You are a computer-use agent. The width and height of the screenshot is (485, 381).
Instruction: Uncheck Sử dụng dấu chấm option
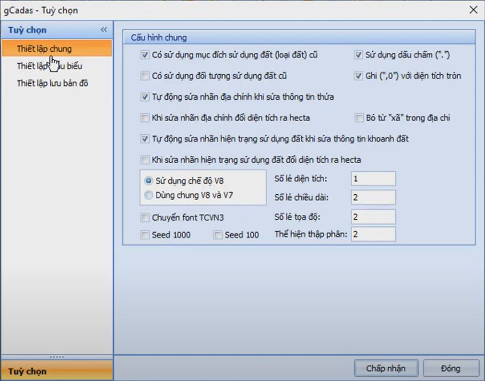pyautogui.click(x=358, y=54)
